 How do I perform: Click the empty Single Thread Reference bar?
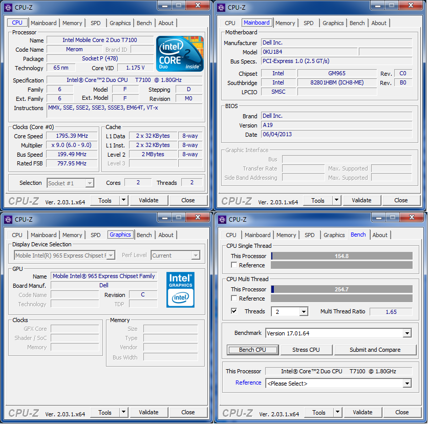point(342,265)
